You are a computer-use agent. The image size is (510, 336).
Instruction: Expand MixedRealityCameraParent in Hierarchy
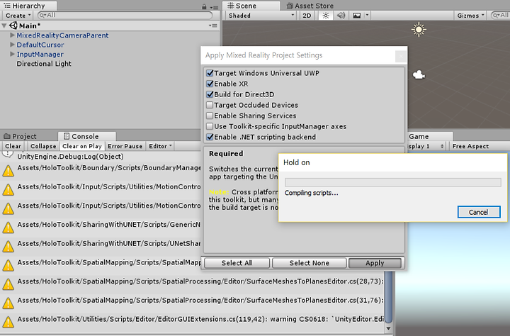12,35
